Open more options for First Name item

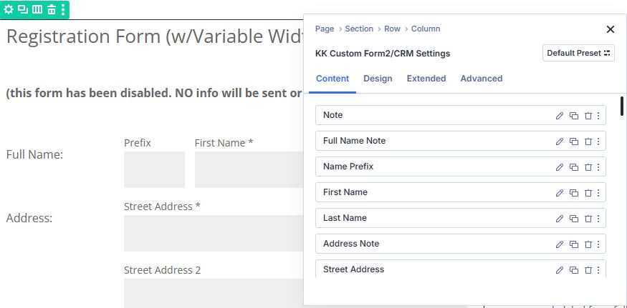click(x=598, y=193)
